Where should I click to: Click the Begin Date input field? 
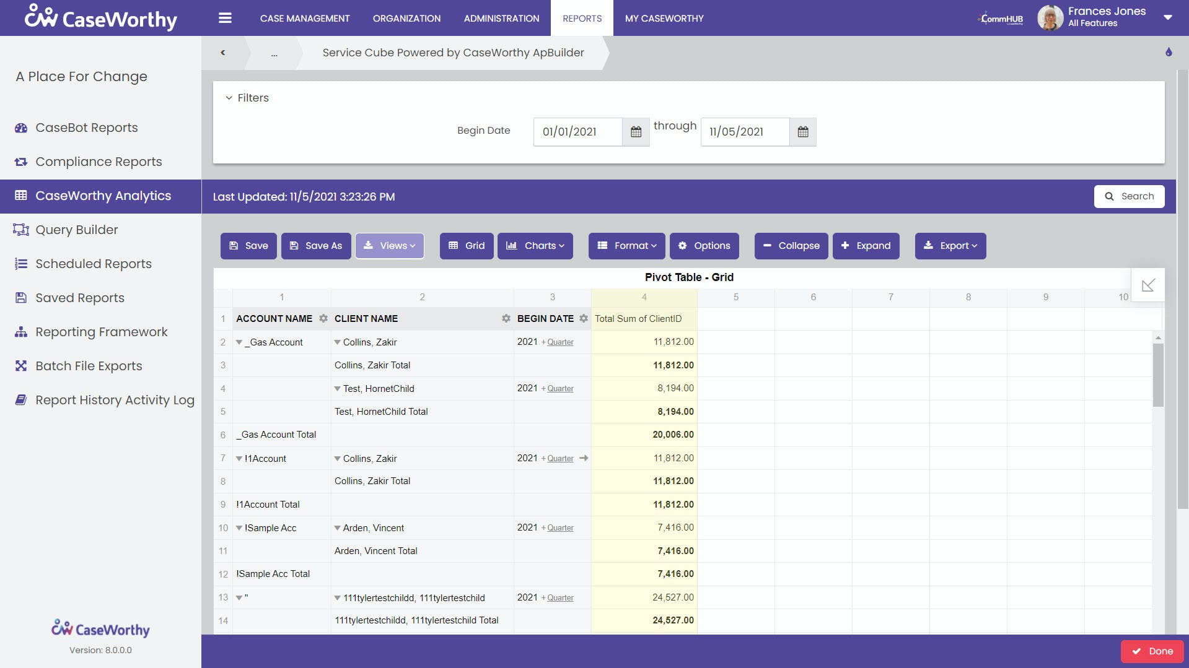coord(577,132)
